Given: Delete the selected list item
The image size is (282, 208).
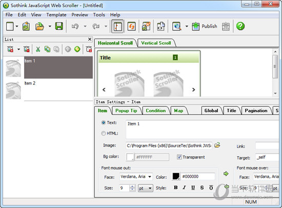Looking at the screenshot, I should [x=27, y=49].
